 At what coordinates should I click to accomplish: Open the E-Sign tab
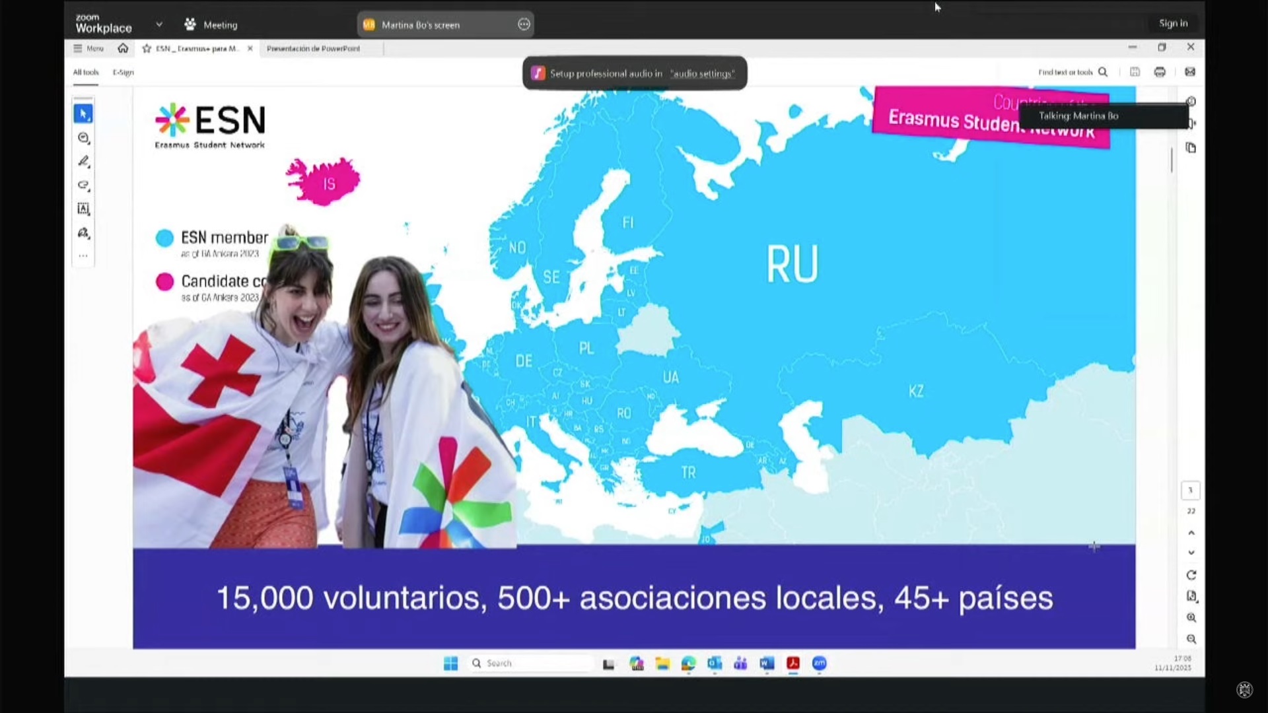123,72
